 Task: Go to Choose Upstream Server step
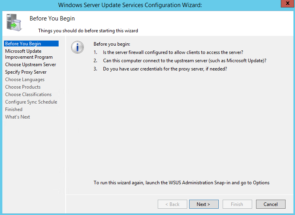[31, 65]
